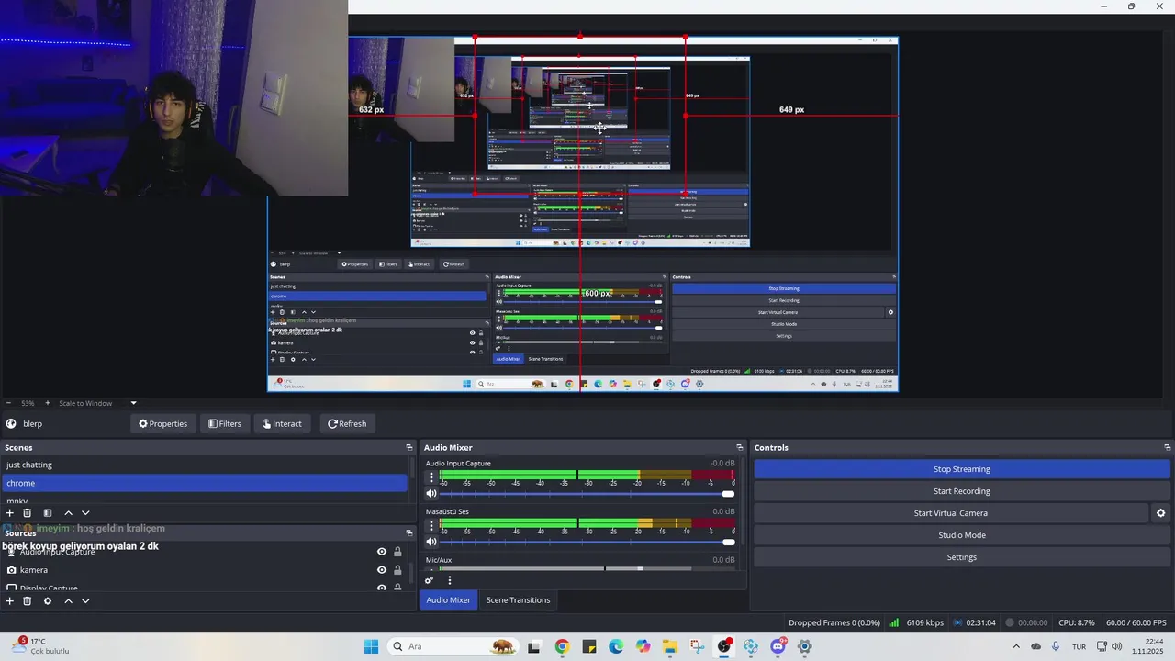Zoom out the preview with minus icon
Screen dimensions: 1175x661
pyautogui.click(x=8, y=403)
